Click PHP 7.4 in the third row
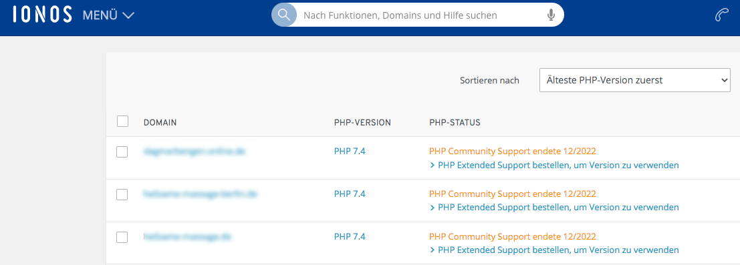This screenshot has width=740, height=265. 350,236
